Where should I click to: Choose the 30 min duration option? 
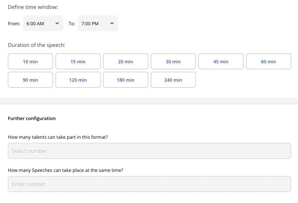pos(173,61)
